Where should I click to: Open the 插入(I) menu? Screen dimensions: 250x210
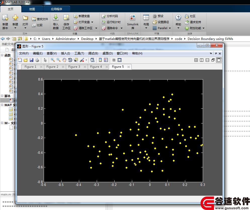(65, 53)
